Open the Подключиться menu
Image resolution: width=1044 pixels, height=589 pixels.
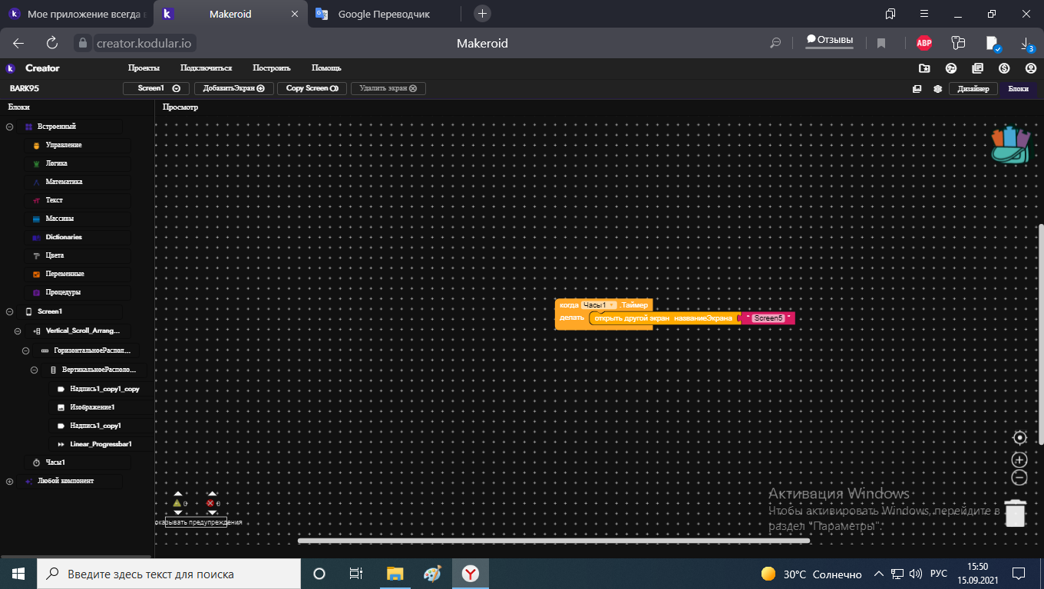[x=206, y=68]
